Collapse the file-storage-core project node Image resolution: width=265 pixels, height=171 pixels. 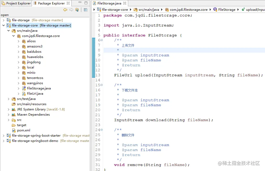tap(4, 25)
